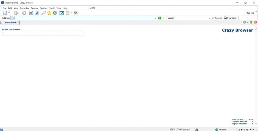Image resolution: width=258 pixels, height=131 pixels.
Task: Click the Popups Blocked counter text
Action: (242, 124)
